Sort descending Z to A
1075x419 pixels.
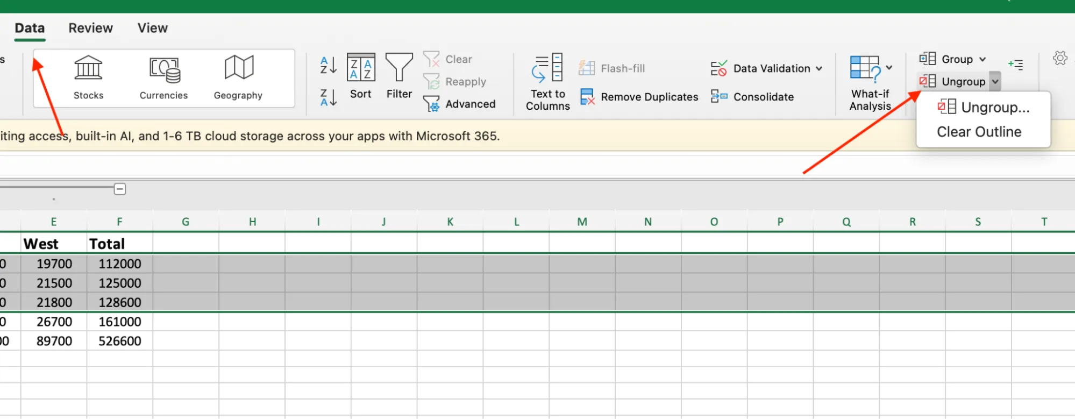click(329, 97)
